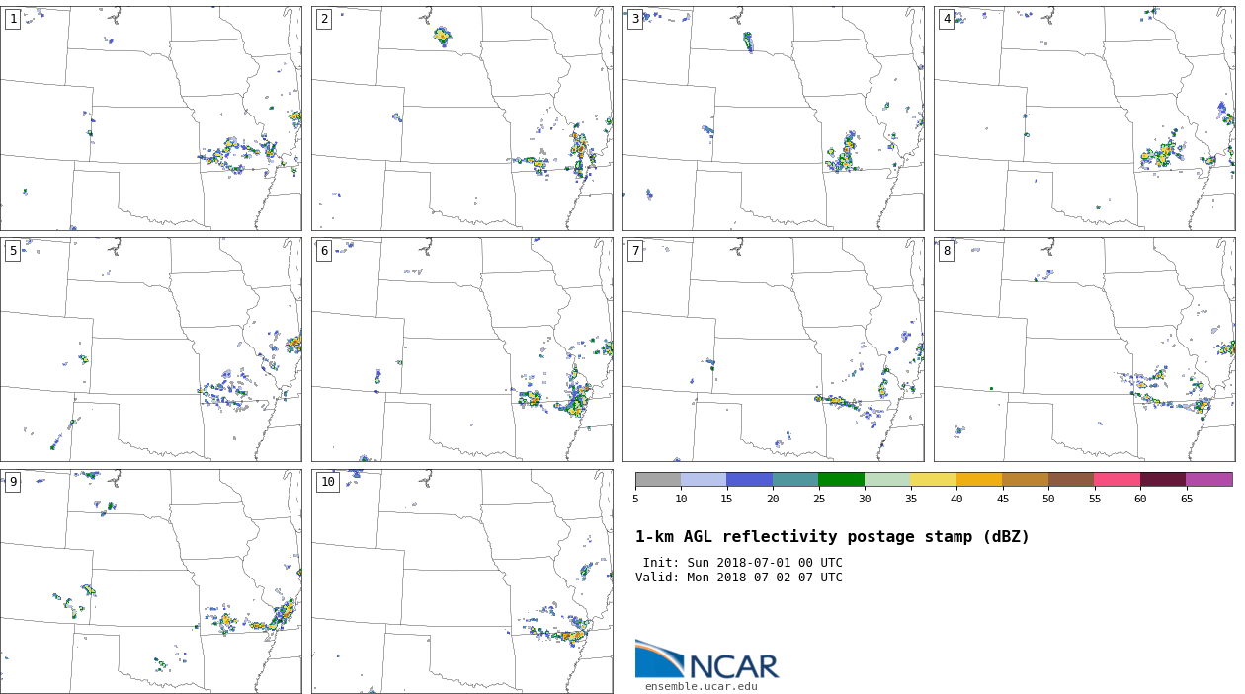The width and height of the screenshot is (1245, 694).
Task: Click the NCAR logo
Action: coord(706,659)
